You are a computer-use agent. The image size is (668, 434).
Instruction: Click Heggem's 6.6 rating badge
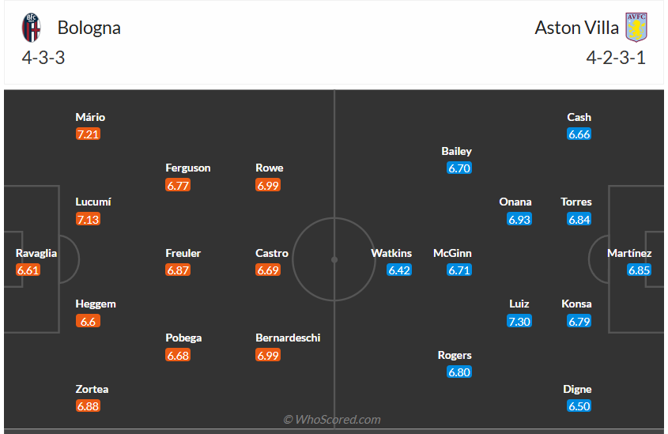(88, 321)
